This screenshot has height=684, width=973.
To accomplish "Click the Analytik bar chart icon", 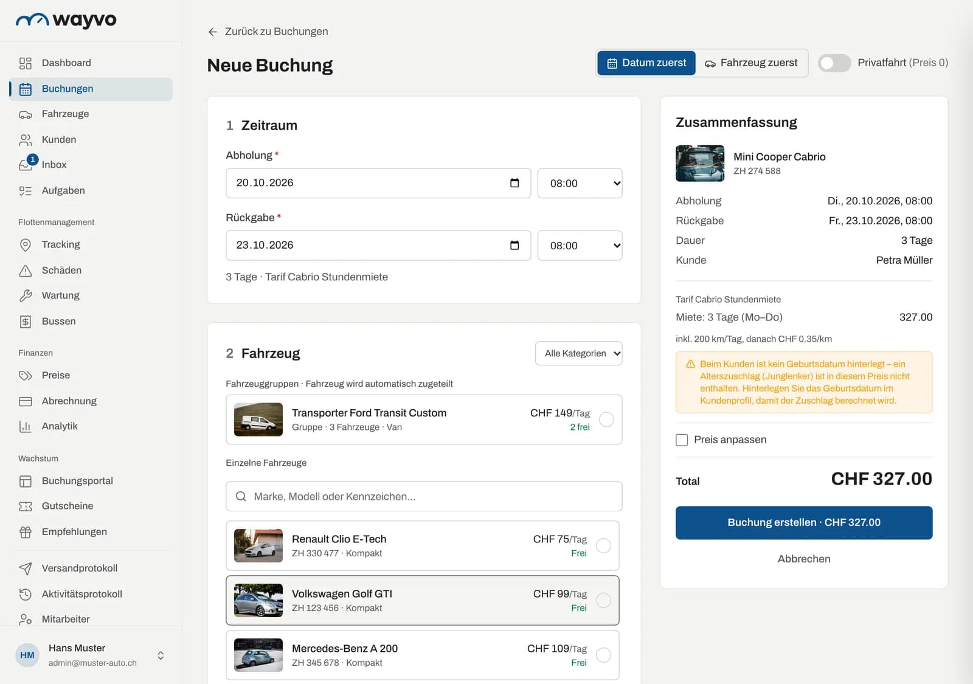I will [x=25, y=427].
